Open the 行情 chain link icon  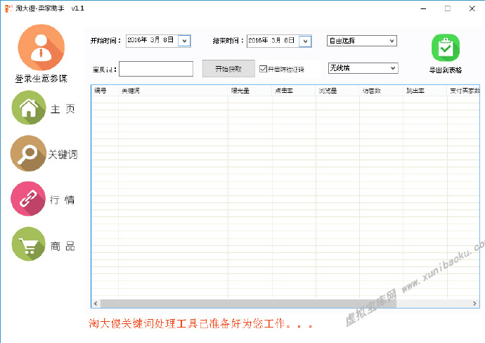(x=28, y=199)
